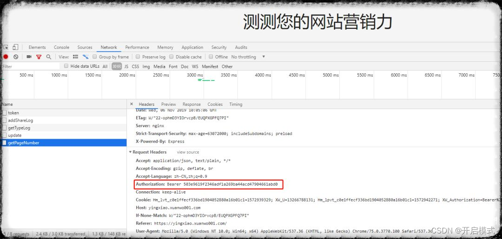502x239 pixels.
Task: Show the Preview detail tab
Action: point(168,104)
